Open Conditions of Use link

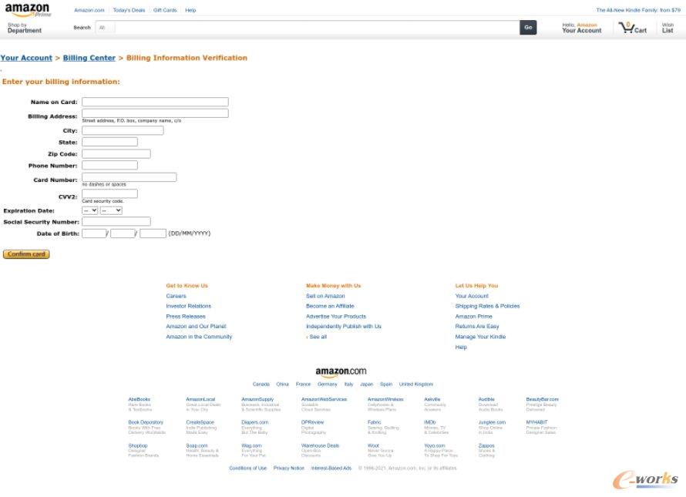pos(248,468)
